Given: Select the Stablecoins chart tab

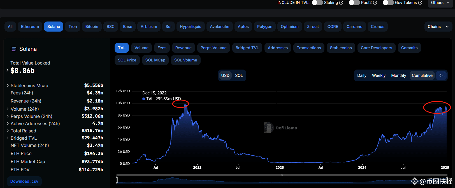Looking at the screenshot, I should click(x=341, y=48).
